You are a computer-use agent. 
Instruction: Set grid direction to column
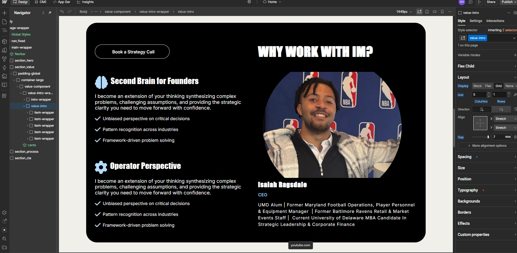(501, 109)
